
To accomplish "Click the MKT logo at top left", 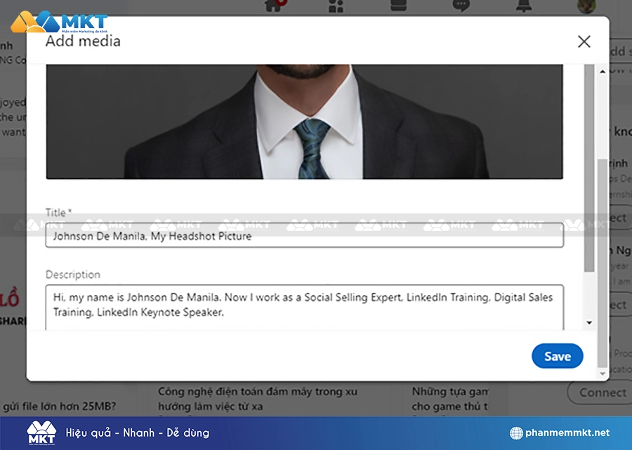I will click(59, 22).
